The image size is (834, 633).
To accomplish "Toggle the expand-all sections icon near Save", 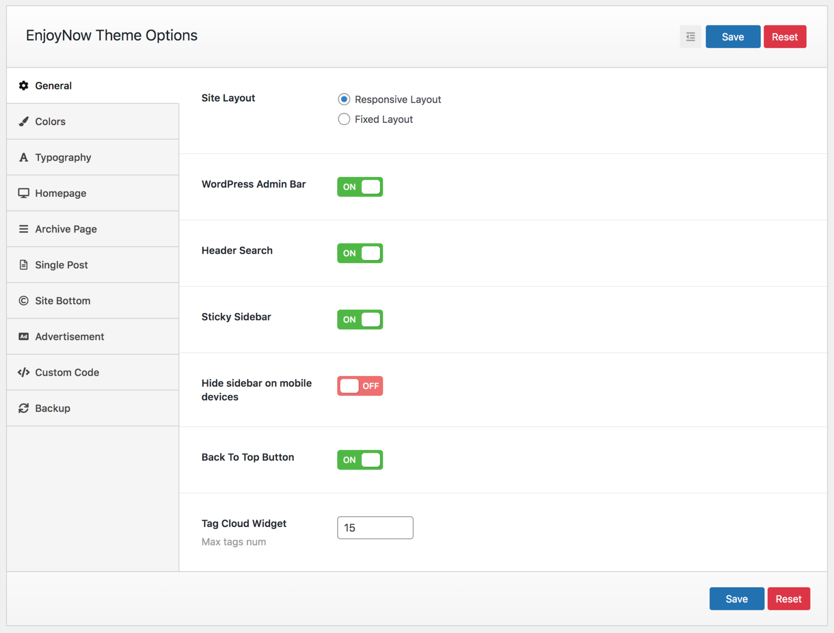I will [x=690, y=37].
